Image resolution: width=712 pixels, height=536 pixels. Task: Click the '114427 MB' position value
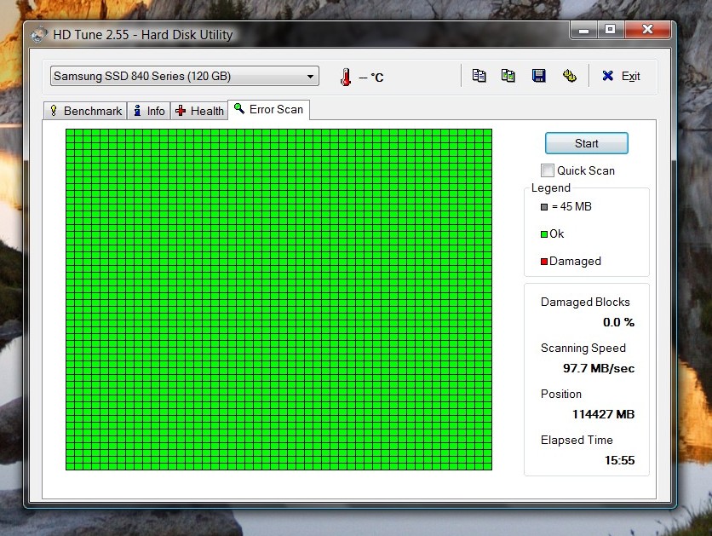(x=603, y=414)
